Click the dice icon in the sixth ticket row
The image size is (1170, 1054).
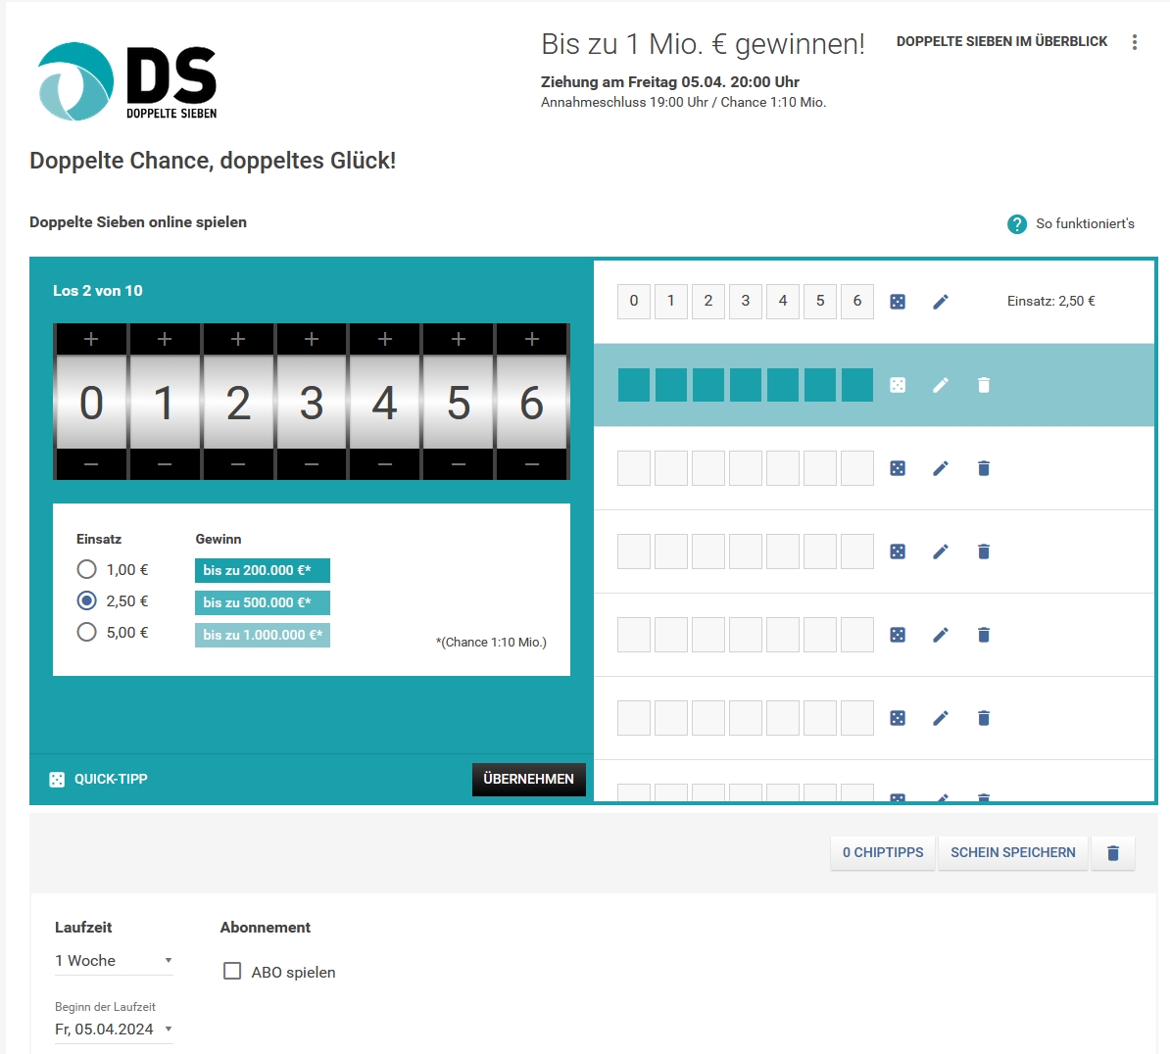pyautogui.click(x=898, y=718)
